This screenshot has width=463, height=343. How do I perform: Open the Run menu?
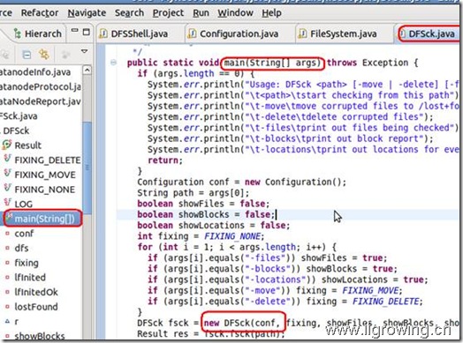pyautogui.click(x=201, y=12)
